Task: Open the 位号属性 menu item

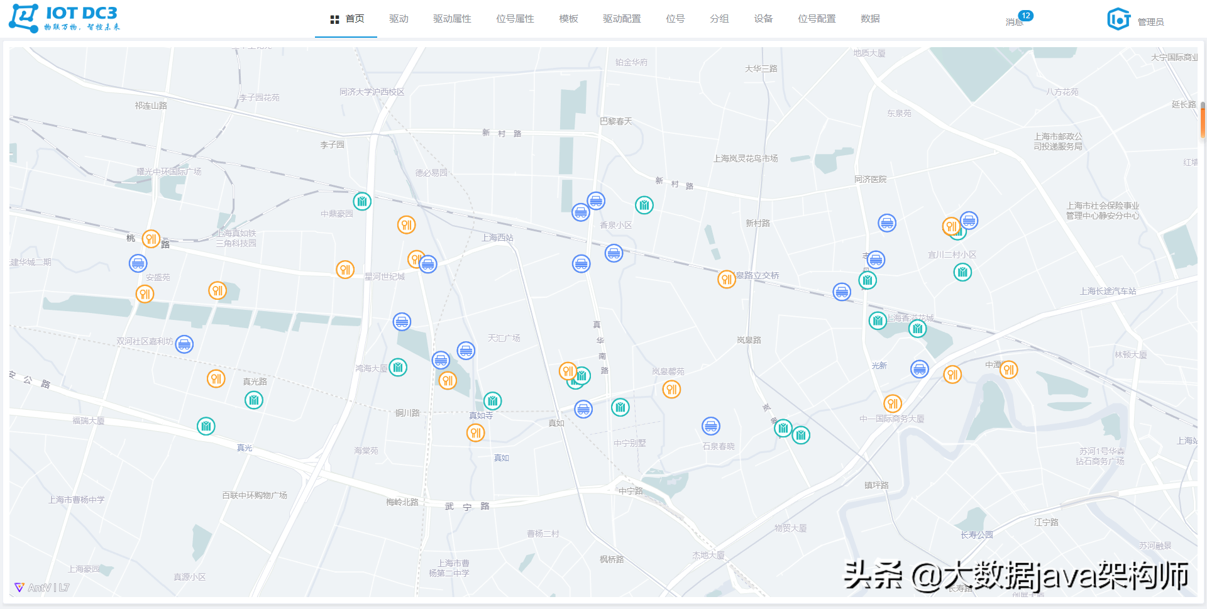Action: point(515,19)
